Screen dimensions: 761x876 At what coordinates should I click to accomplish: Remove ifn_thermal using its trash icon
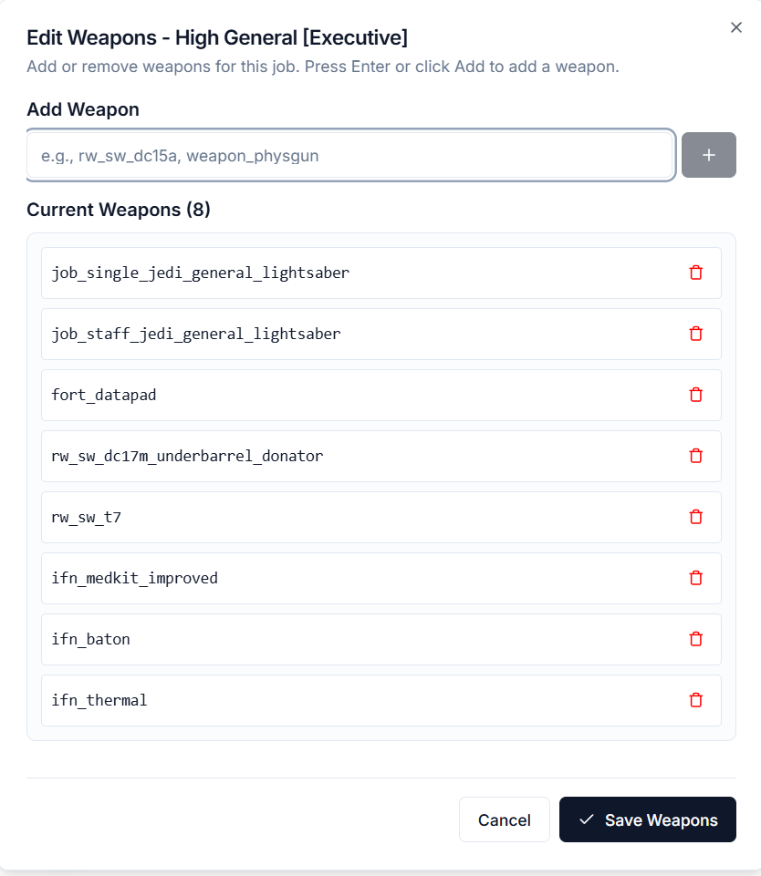pyautogui.click(x=696, y=700)
